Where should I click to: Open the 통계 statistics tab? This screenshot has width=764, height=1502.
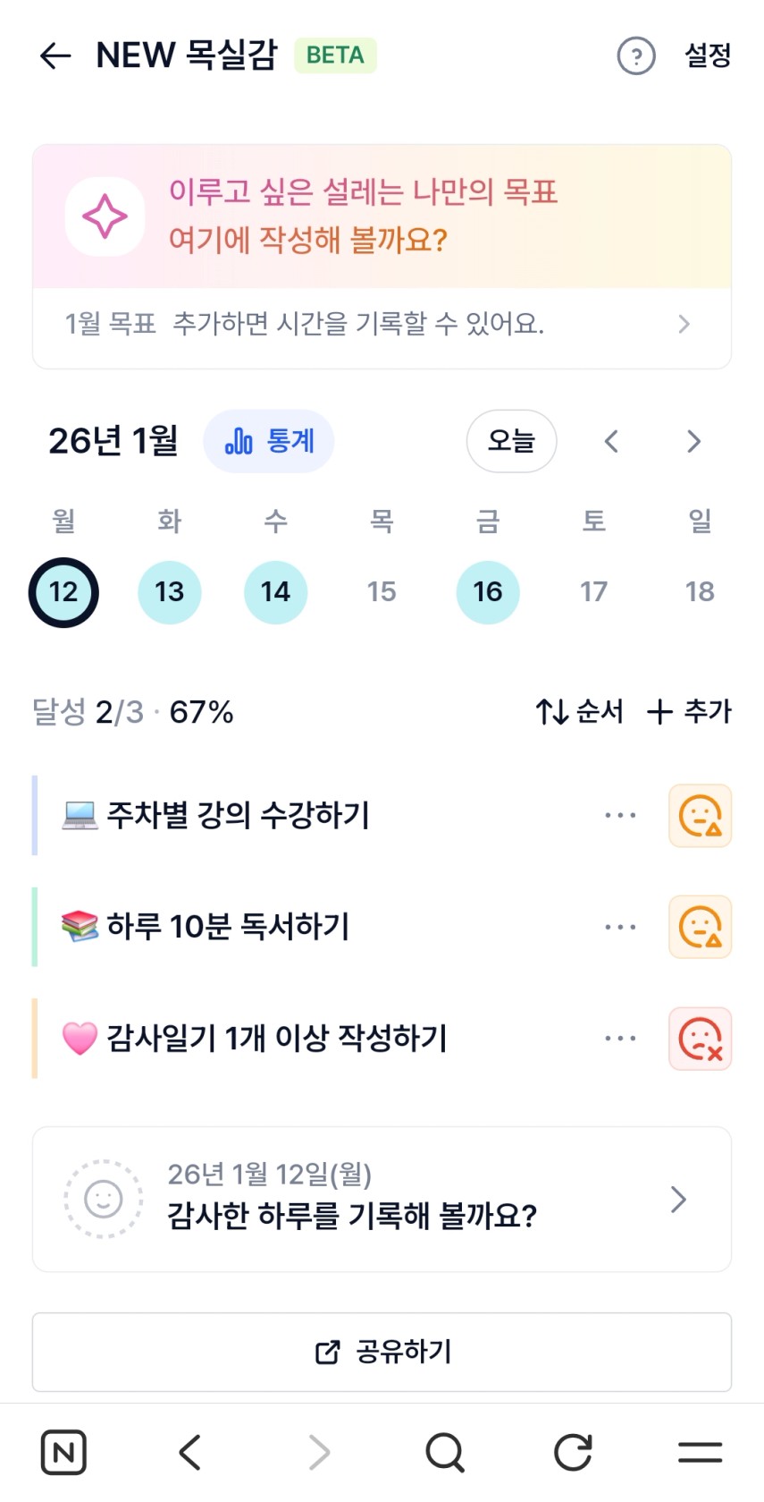pos(269,441)
